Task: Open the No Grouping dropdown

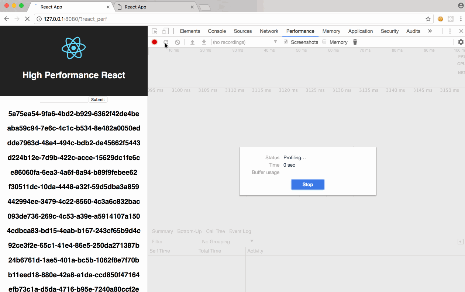Action: click(x=227, y=241)
